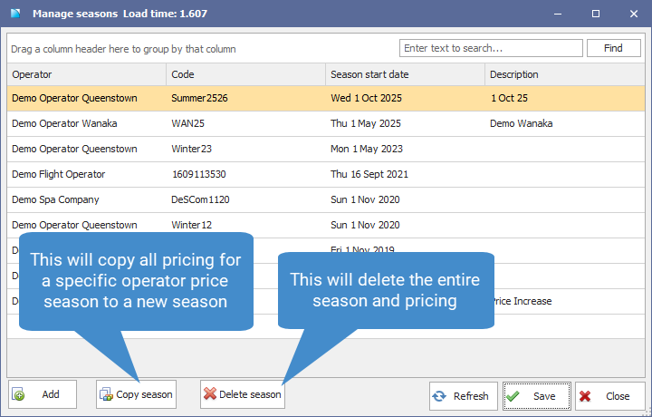Viewport: 652px width, 417px height.
Task: Select the Summer2526 highlighted row
Action: (326, 98)
